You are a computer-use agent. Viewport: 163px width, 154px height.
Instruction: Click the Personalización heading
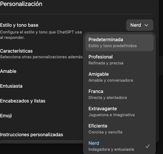[21, 4]
